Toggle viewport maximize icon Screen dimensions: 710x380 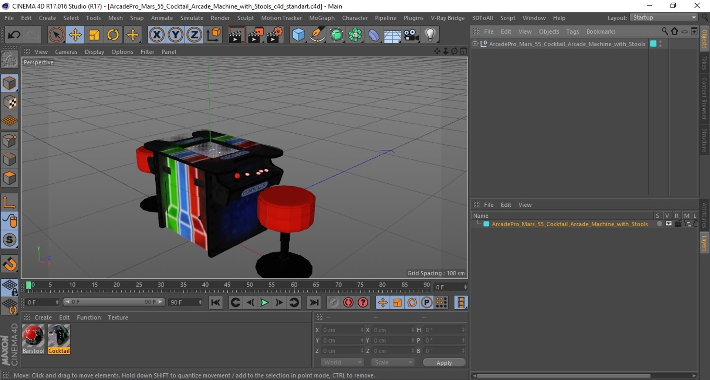tap(463, 51)
